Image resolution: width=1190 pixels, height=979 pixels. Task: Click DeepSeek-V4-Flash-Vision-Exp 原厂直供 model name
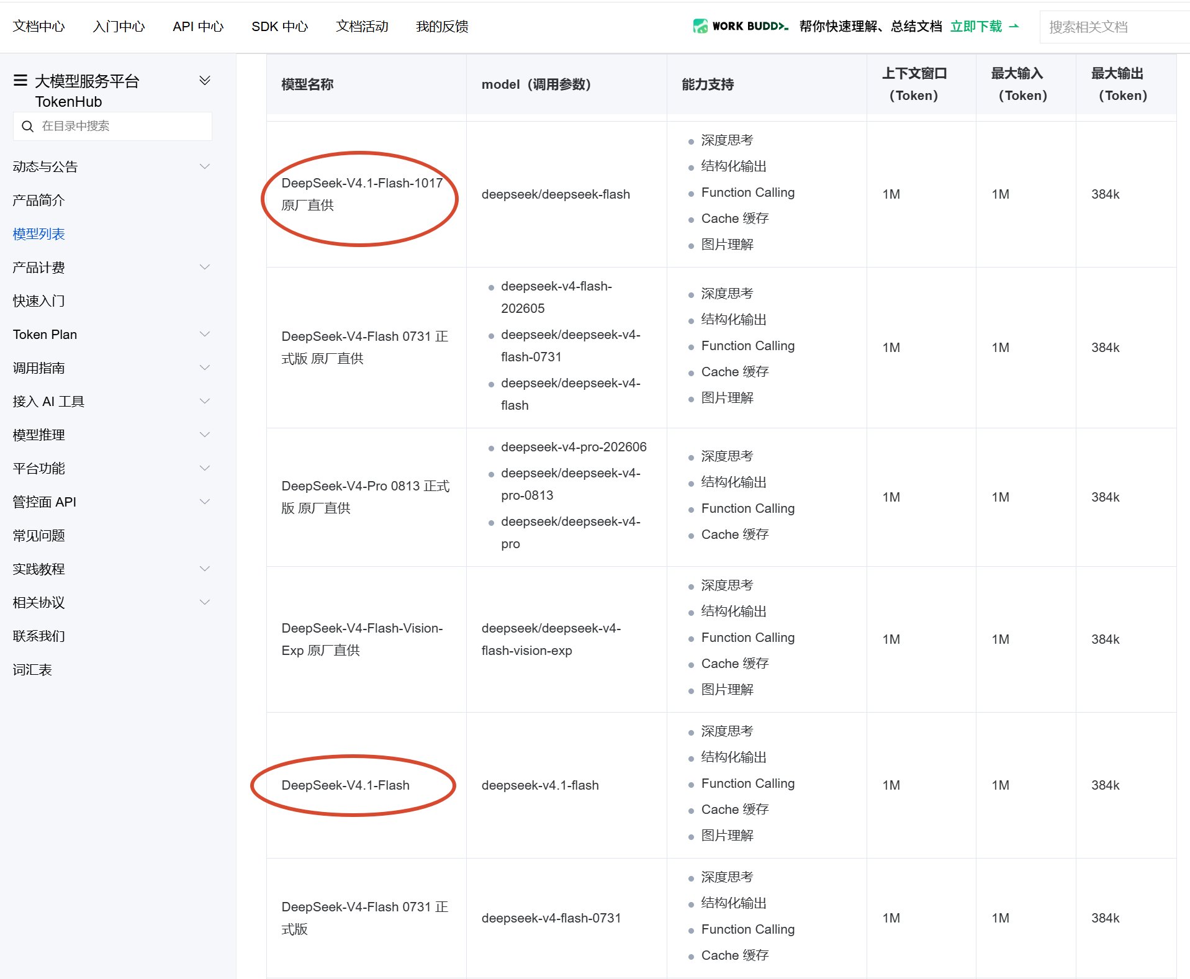pos(362,639)
